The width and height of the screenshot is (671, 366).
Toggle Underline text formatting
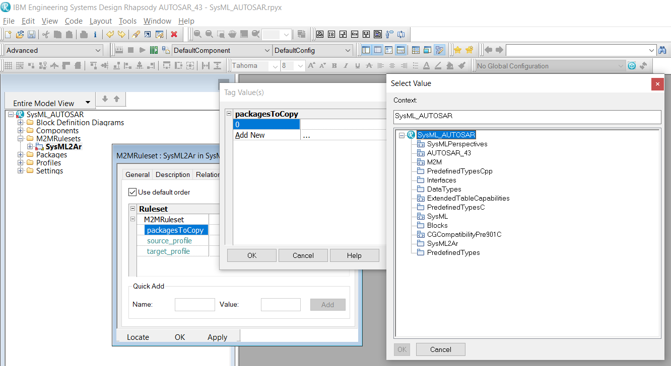click(x=357, y=66)
